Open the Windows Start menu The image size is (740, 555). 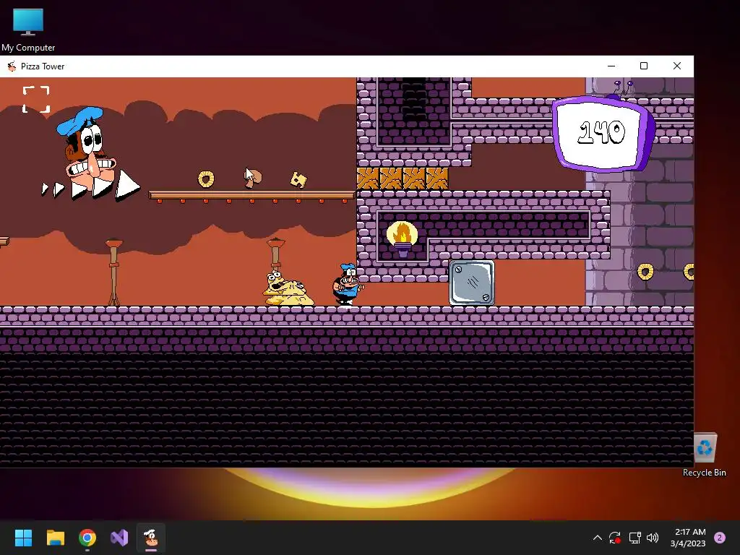click(23, 538)
